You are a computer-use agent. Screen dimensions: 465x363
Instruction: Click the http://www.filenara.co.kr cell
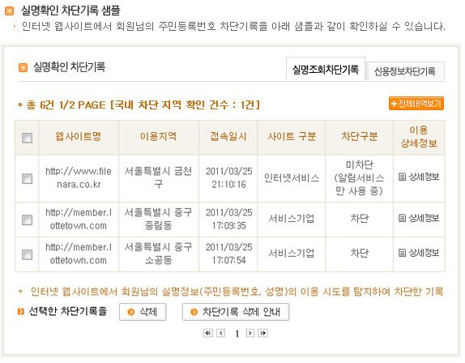point(79,178)
